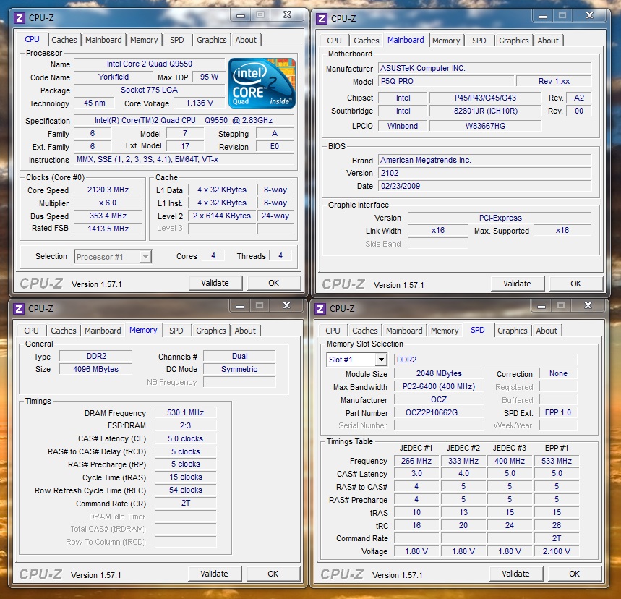The height and width of the screenshot is (599, 621).
Task: Switch to Memory tab in the SPD window
Action: click(x=445, y=331)
